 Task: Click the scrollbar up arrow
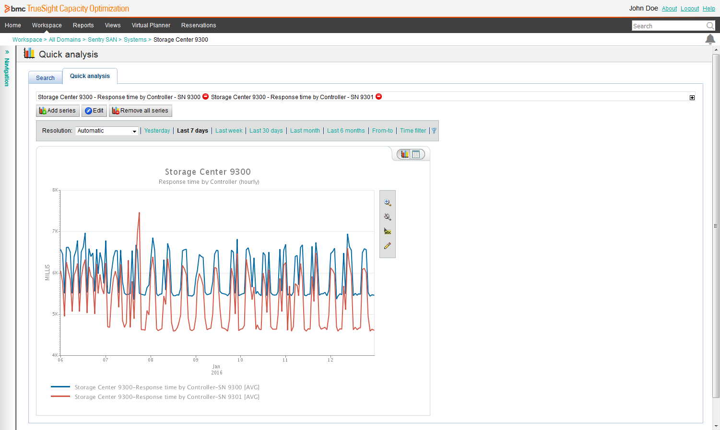pos(716,49)
